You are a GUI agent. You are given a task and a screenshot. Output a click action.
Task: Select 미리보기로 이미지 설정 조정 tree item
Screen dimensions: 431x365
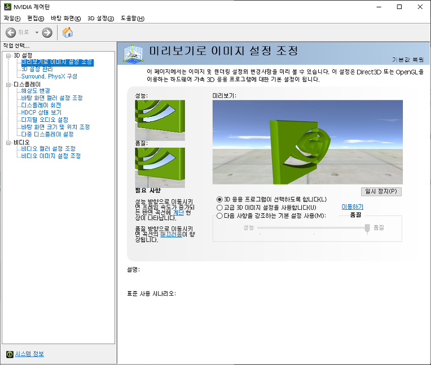57,62
